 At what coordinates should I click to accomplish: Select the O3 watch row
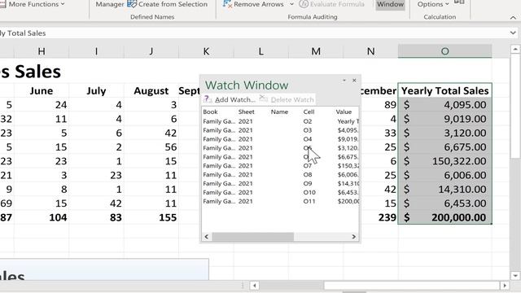coord(280,130)
